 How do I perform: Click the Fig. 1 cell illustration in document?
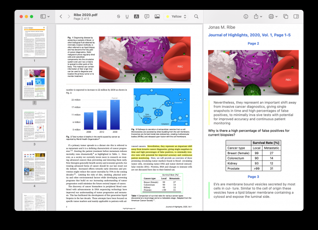[x=145, y=59]
